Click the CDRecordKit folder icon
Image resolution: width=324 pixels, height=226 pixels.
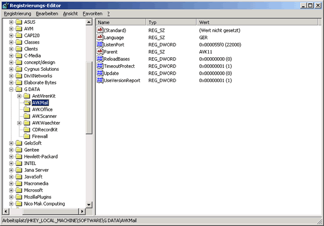[x=27, y=130]
